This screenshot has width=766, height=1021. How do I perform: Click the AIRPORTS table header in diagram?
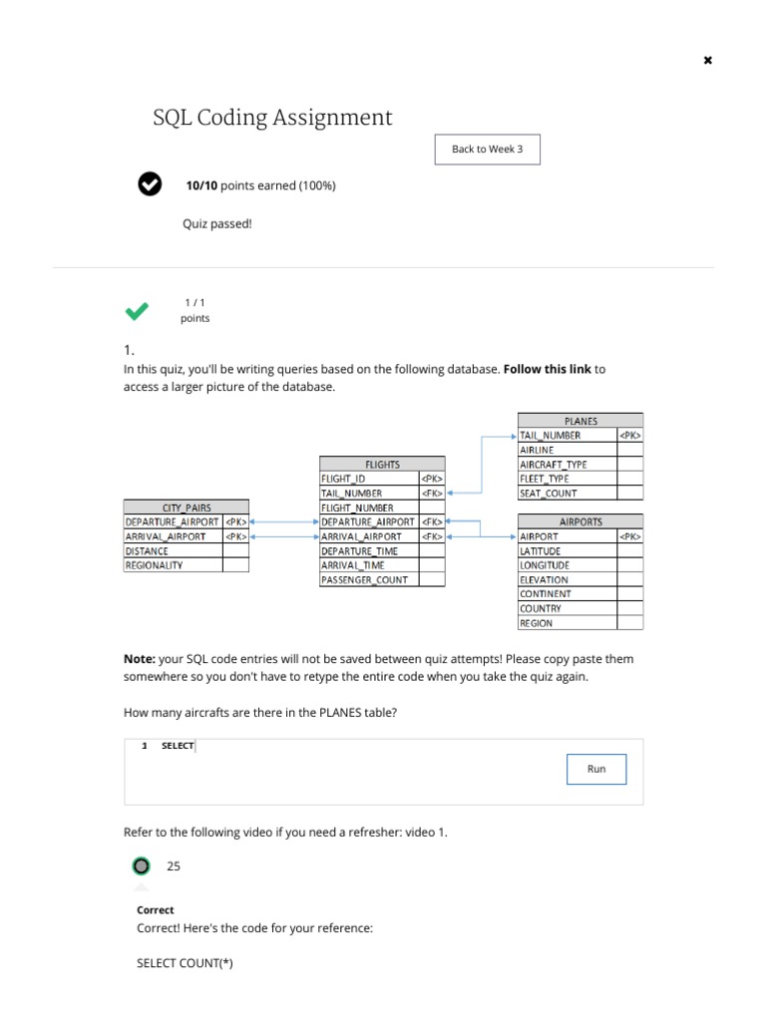[580, 521]
